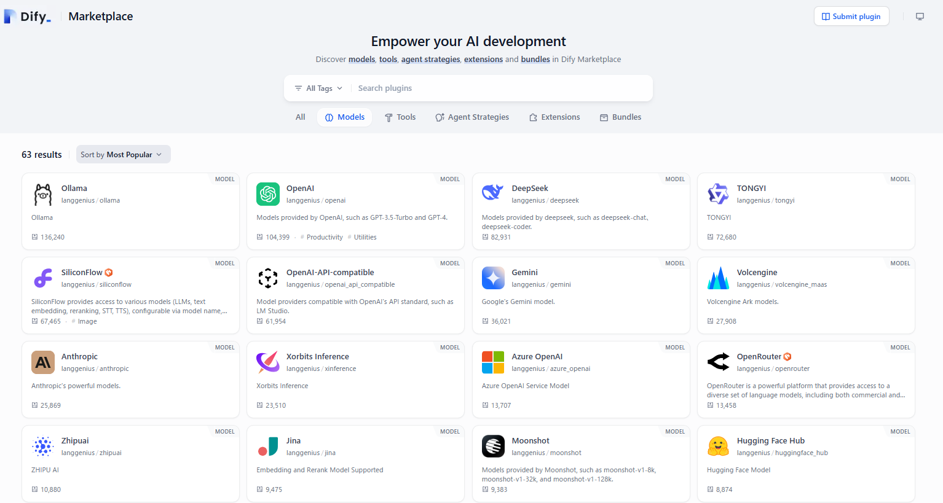Switch to the Extensions tab
Screen dimensions: 943x503
pyautogui.click(x=554, y=117)
